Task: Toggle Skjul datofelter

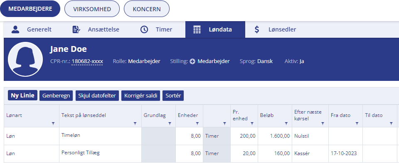Action: coord(97,96)
